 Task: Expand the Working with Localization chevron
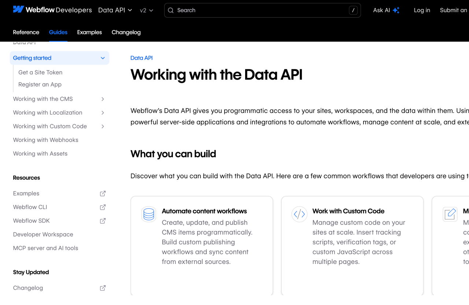tap(103, 113)
